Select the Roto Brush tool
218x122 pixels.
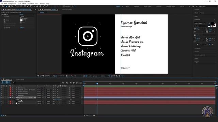click(x=44, y=6)
